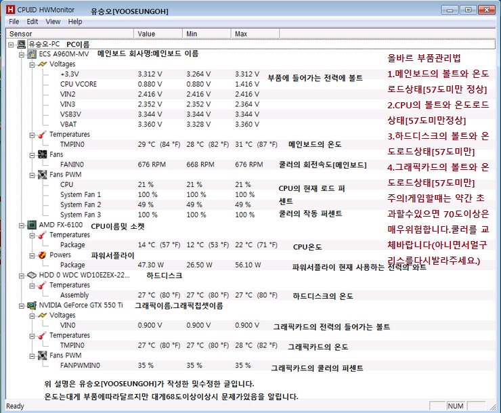Collapse the motherboard Fans PWM group
This screenshot has height=413, width=501.
coord(32,175)
